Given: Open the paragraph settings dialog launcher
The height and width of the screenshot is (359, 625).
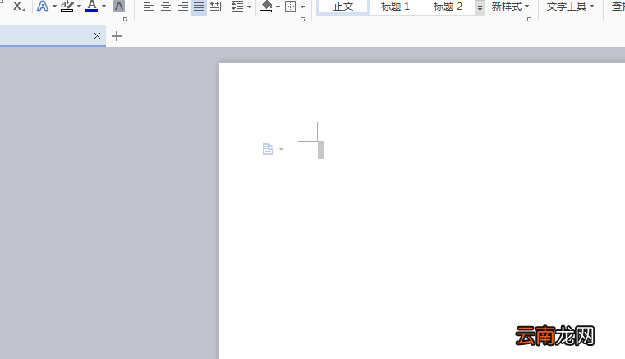Looking at the screenshot, I should (x=302, y=19).
